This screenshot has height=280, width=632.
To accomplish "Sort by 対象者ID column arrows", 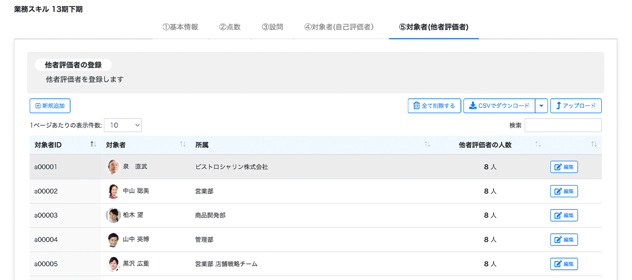I will 93,144.
